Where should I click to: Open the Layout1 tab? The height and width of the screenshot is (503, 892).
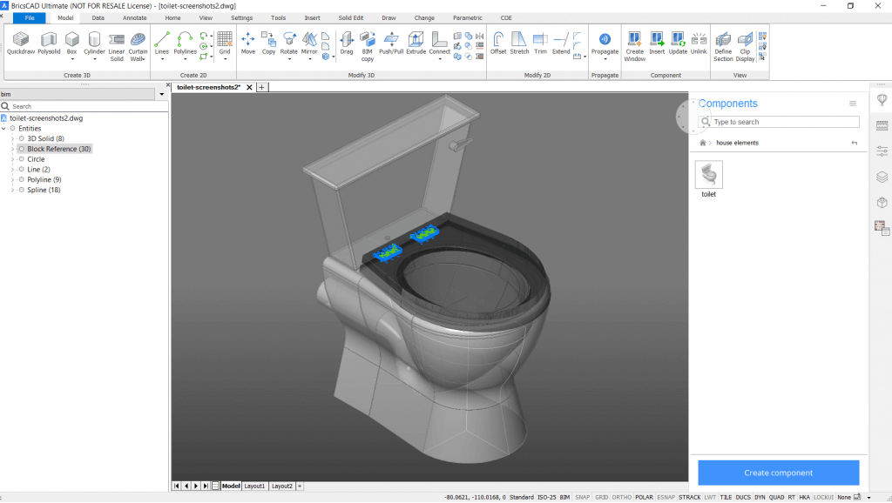point(254,486)
